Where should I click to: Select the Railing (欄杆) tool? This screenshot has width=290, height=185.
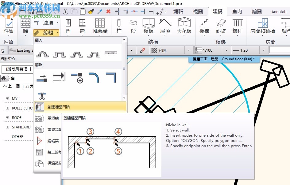[238, 27]
